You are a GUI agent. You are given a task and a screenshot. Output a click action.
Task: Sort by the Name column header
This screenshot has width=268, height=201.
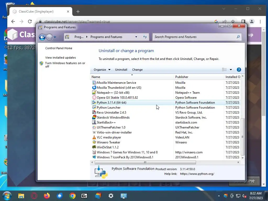click(x=132, y=77)
